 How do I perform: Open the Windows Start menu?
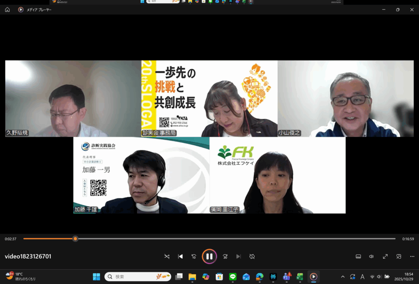[97, 277]
